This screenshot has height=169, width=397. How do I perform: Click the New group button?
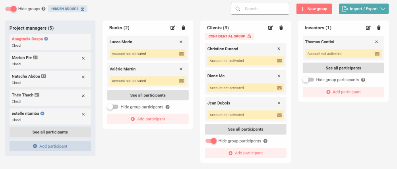[314, 9]
